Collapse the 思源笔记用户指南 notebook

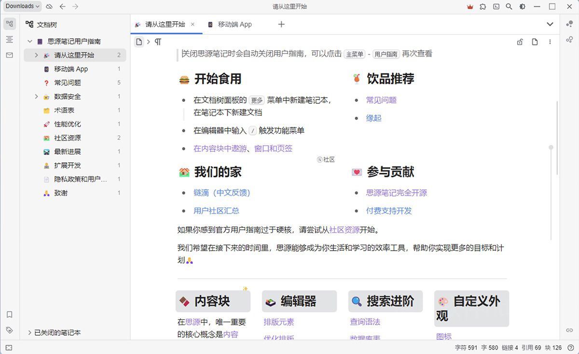pos(30,41)
